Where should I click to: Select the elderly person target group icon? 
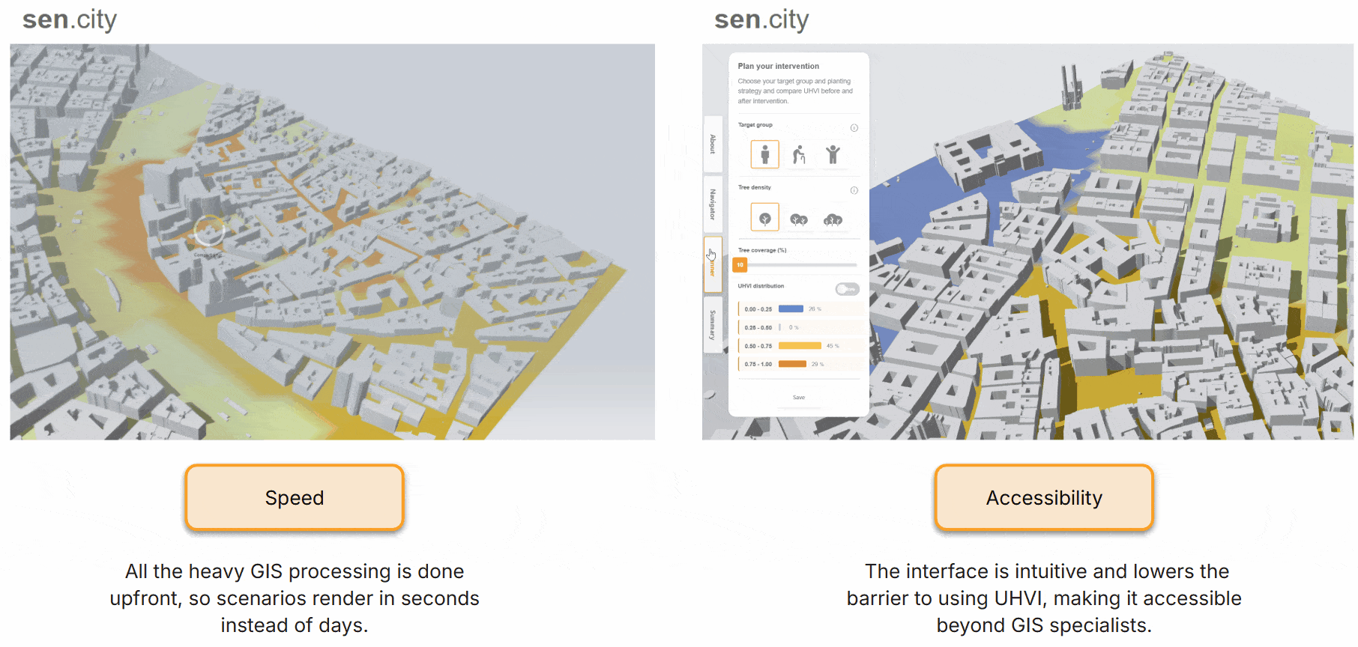799,154
